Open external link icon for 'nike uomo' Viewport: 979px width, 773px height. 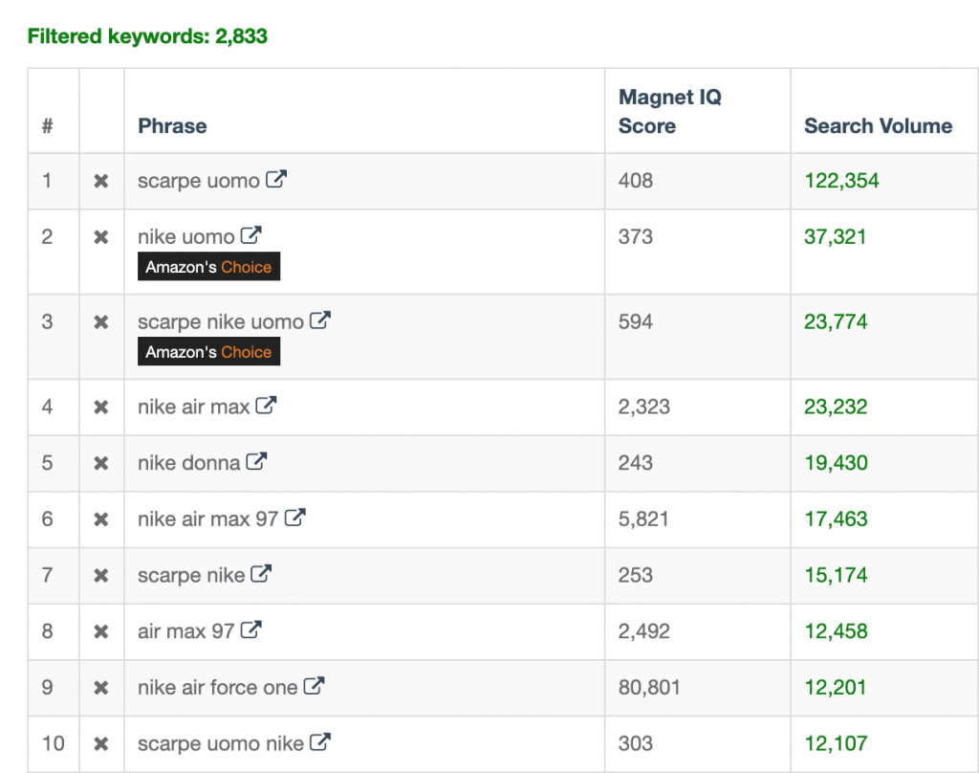[251, 235]
